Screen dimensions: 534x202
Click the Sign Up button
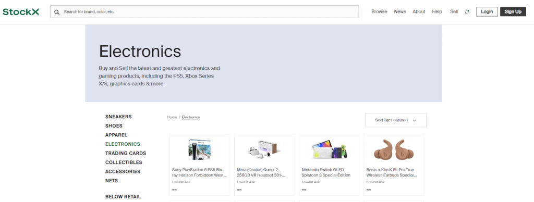tap(513, 11)
